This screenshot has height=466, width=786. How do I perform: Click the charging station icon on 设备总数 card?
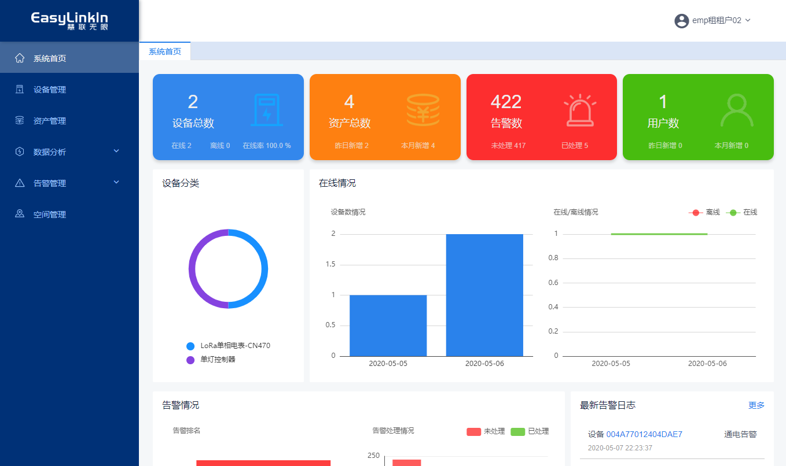pos(266,110)
